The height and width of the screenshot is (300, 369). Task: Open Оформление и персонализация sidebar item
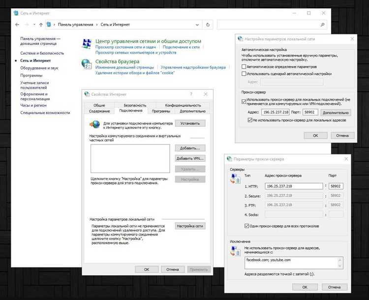[x=35, y=96]
